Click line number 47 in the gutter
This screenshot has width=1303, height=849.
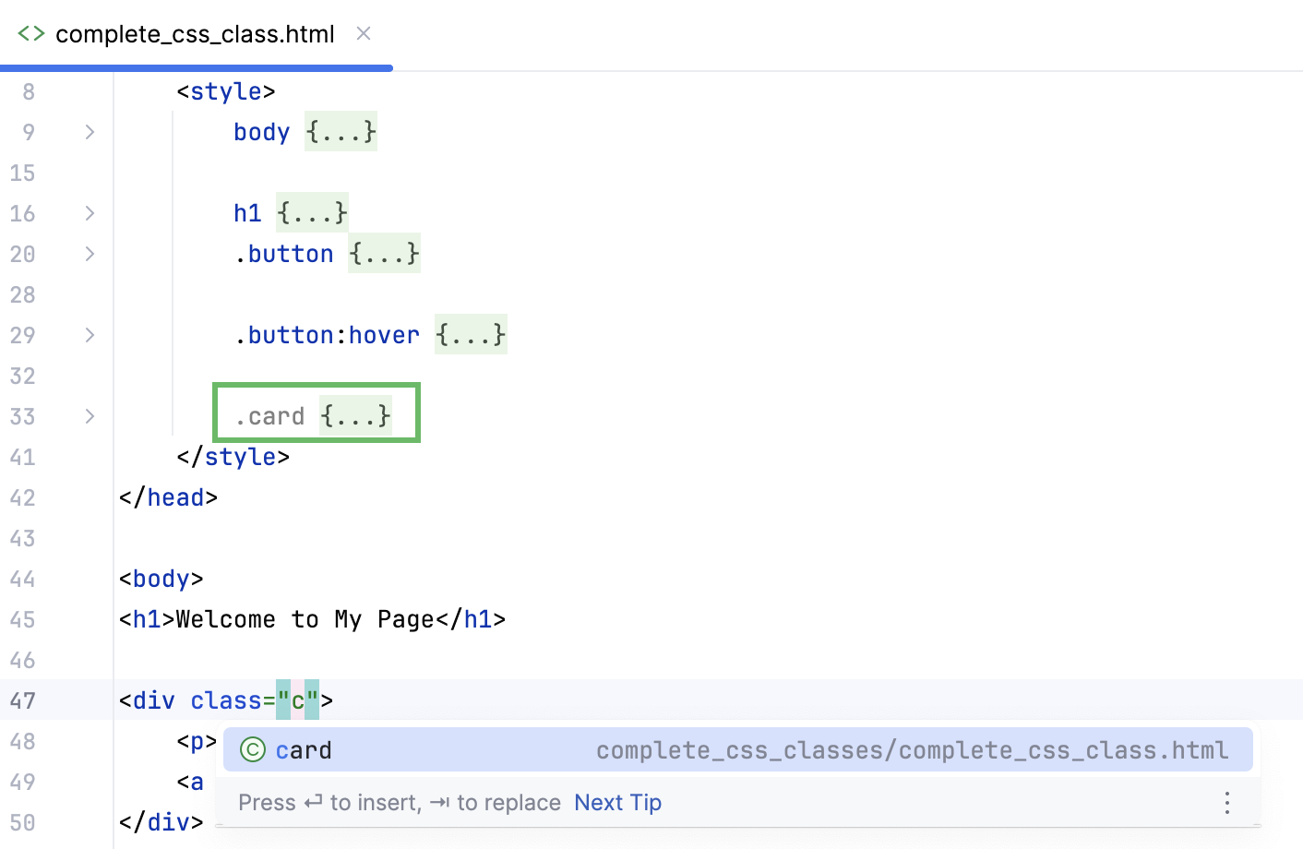pos(23,700)
